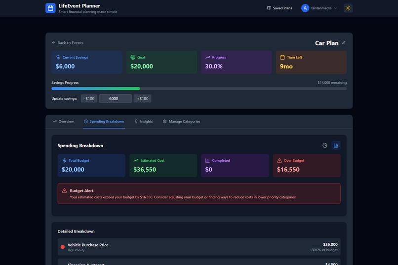The height and width of the screenshot is (265, 398).
Task: Click the warning icon in Over Budget card
Action: pyautogui.click(x=279, y=160)
